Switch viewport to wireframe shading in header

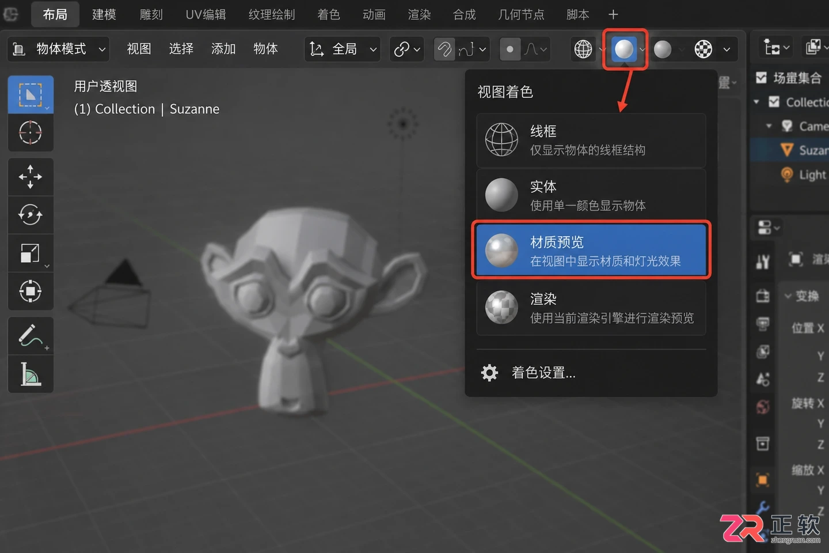[583, 50]
